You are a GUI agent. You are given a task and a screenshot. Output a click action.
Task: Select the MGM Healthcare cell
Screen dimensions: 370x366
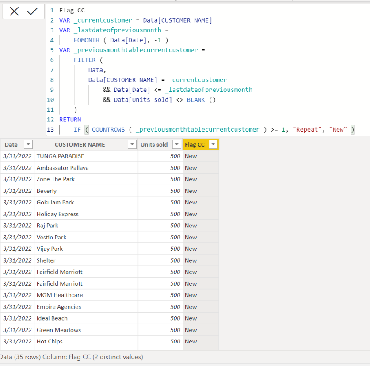(x=86, y=295)
